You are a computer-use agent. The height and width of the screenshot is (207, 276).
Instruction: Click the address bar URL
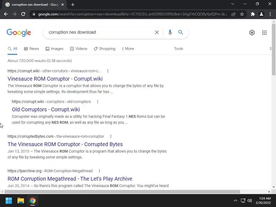tap(133, 14)
